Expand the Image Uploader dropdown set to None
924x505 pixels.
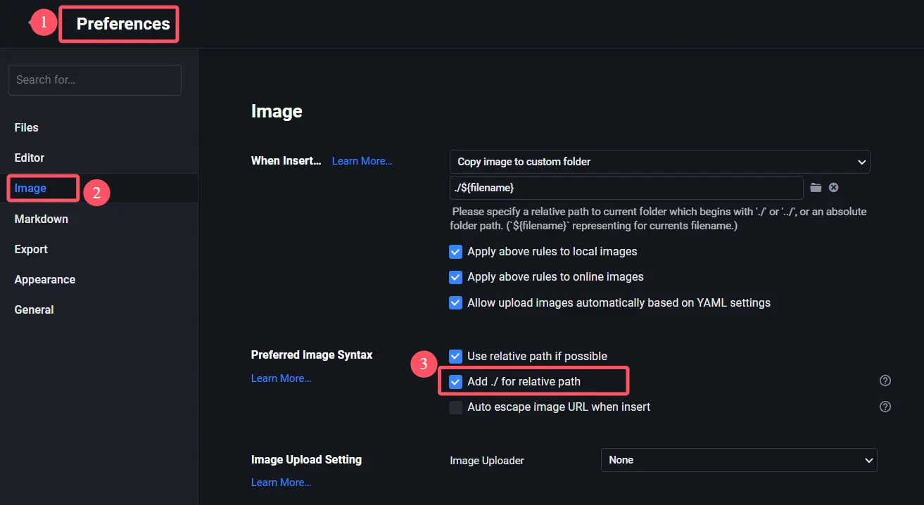click(738, 460)
